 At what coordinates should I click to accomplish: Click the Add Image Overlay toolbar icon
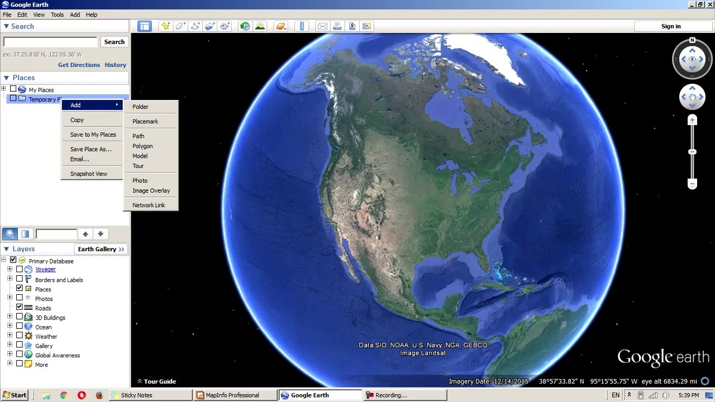(210, 26)
